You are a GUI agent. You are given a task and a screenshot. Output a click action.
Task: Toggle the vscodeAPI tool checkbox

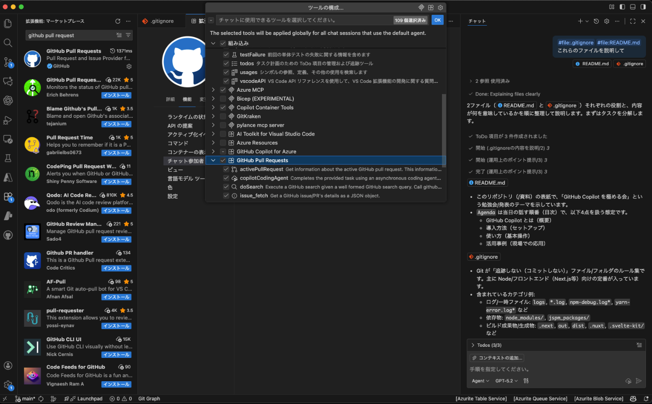click(x=226, y=81)
